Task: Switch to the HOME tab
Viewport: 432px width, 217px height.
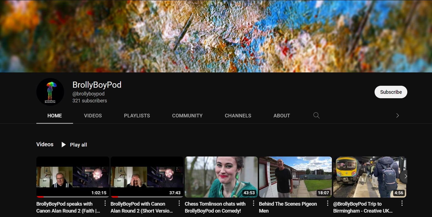Action: [x=55, y=116]
